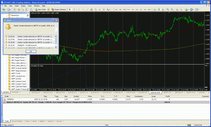Open dropdown arrow beside Indicators icon

pyautogui.click(x=188, y=10)
